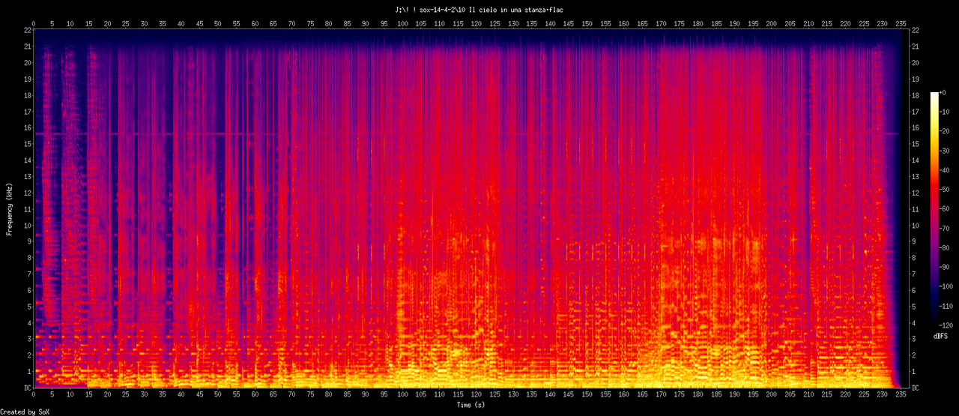This screenshot has height=416, width=959.
Task: Click the "-50" colorbar label
Action: 946,190
